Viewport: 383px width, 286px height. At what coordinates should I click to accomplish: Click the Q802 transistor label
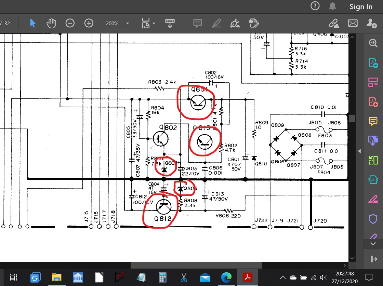coord(168,128)
